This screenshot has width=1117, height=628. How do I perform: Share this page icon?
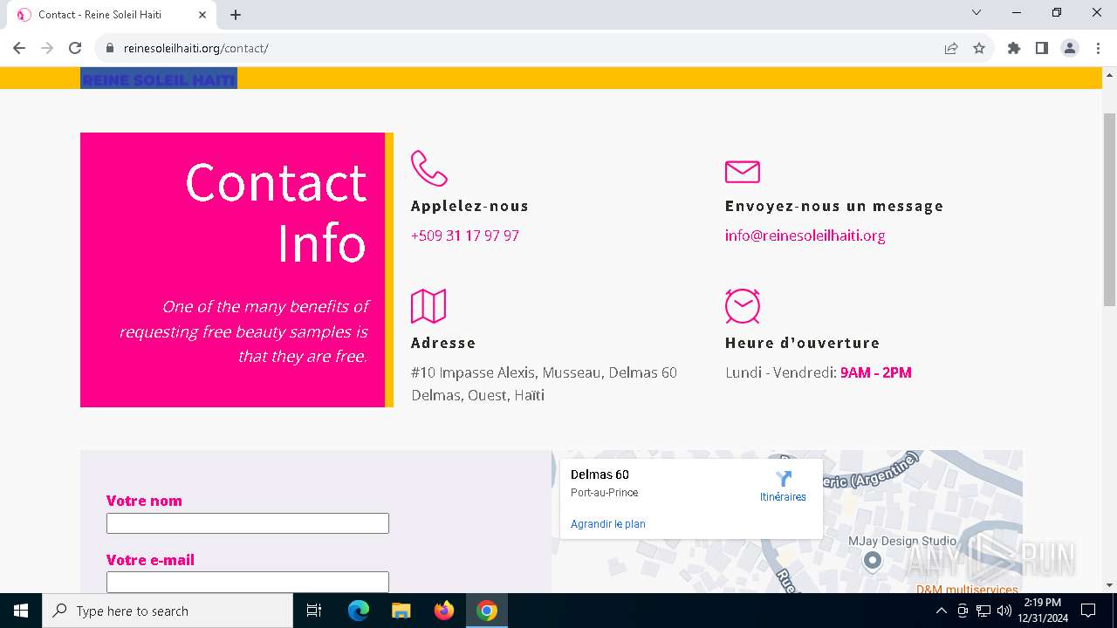pyautogui.click(x=951, y=48)
